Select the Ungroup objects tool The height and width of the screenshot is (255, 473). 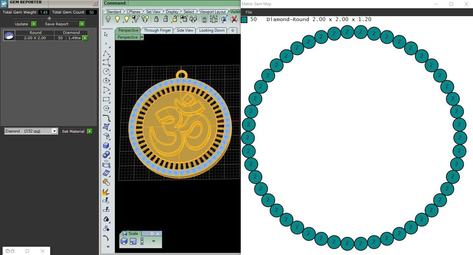click(x=106, y=228)
